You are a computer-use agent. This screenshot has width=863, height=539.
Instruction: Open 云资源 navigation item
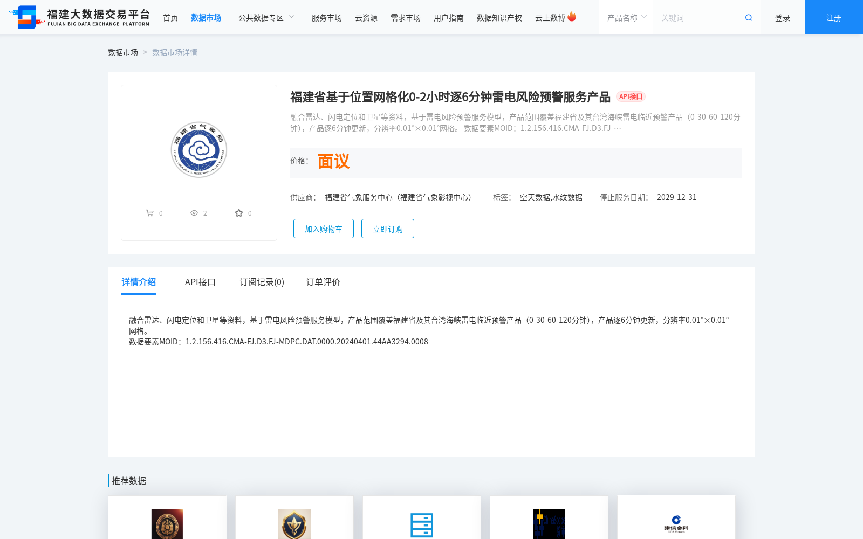point(366,18)
